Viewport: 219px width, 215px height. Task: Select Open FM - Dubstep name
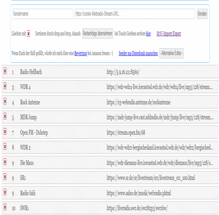point(34,133)
